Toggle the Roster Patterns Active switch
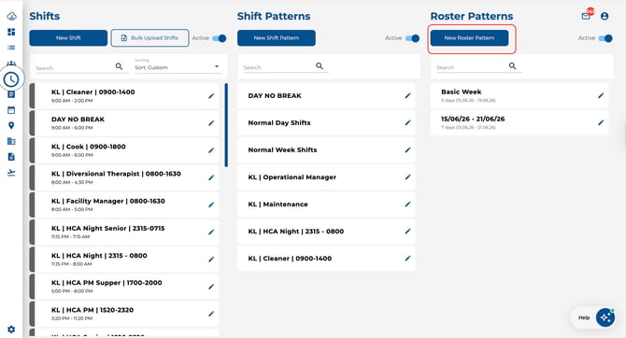Screen dimensions: 626x338 [x=605, y=38]
